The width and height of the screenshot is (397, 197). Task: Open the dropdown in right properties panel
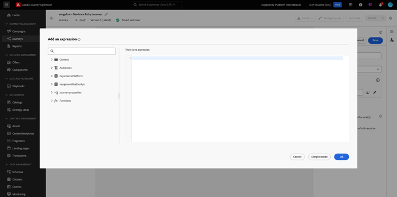click(x=378, y=69)
